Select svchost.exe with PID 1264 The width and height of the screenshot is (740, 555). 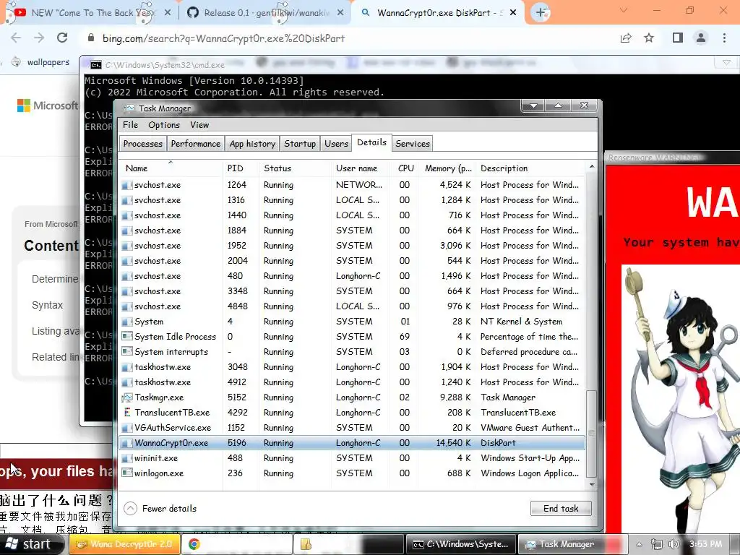352,185
